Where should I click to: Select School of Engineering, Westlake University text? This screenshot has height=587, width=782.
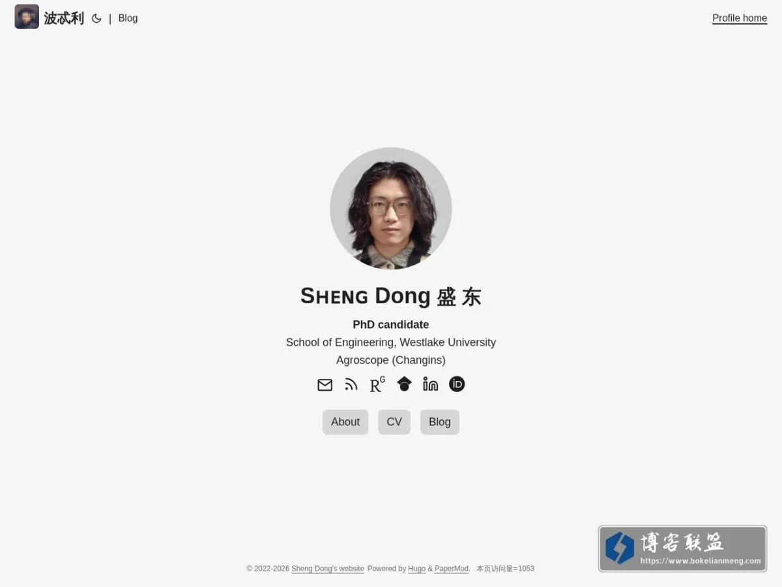(391, 342)
